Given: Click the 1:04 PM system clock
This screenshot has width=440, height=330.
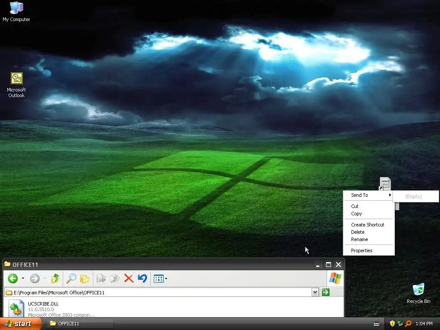Looking at the screenshot, I should pos(424,324).
